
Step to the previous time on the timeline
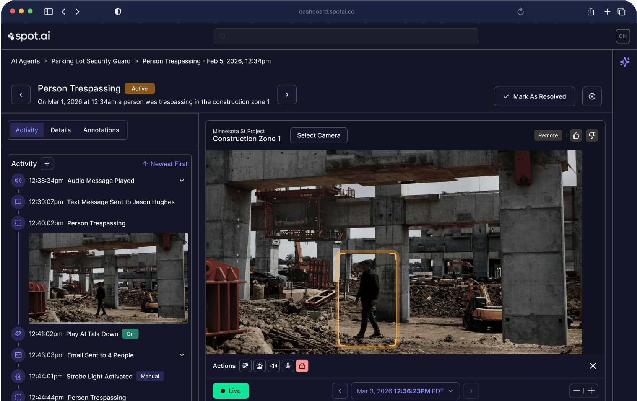(x=340, y=391)
